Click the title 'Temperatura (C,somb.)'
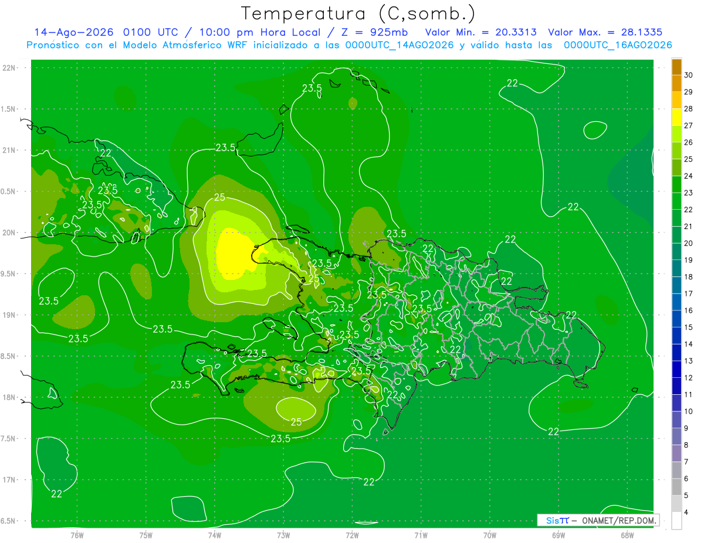Viewport: 704px width, 543px height. pyautogui.click(x=358, y=13)
